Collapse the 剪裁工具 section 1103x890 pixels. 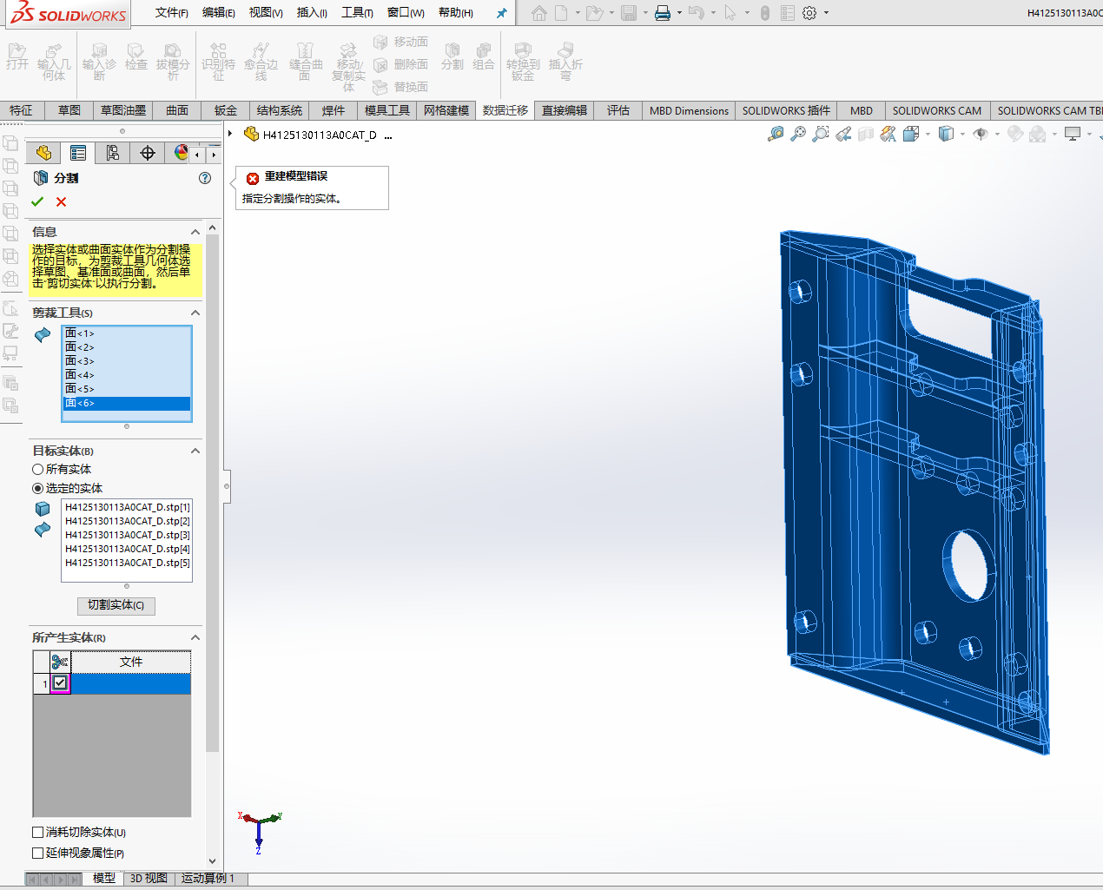point(195,313)
